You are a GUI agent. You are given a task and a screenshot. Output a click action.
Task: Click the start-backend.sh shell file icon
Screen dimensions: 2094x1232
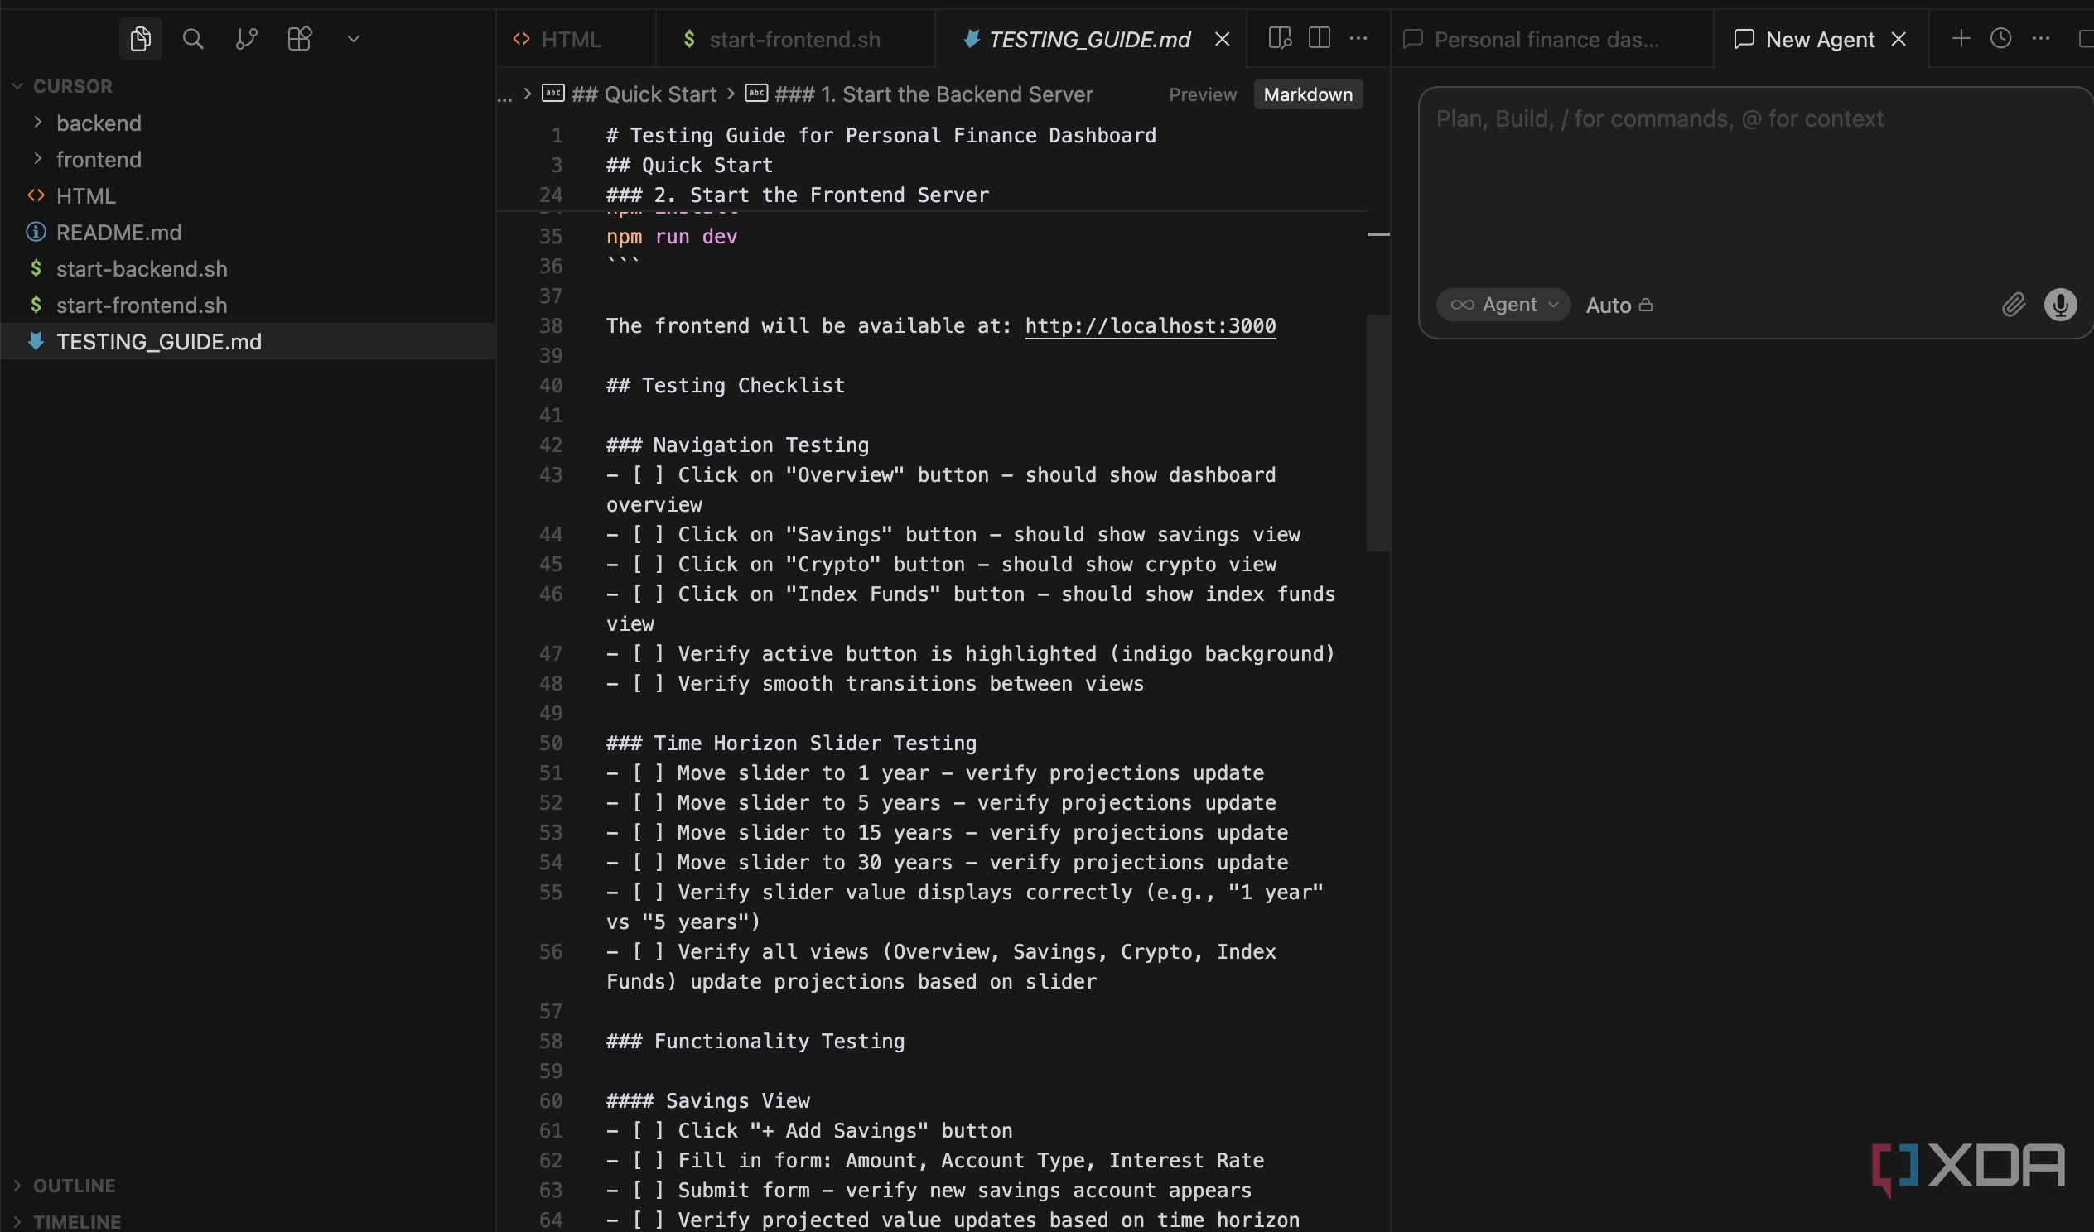[x=36, y=268]
